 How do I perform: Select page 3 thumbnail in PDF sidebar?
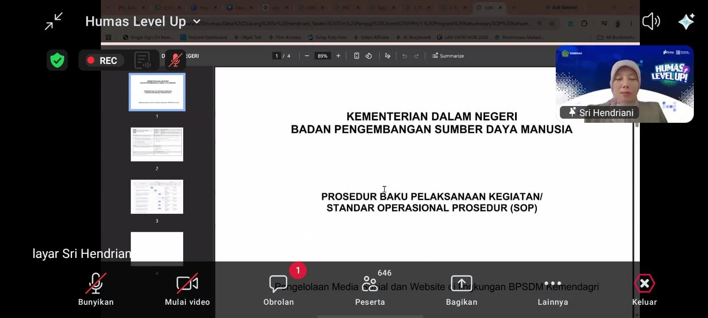pyautogui.click(x=157, y=197)
